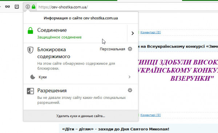Open the lower Коментарі (0) link
Screen dimensions: 218x133
150,115
